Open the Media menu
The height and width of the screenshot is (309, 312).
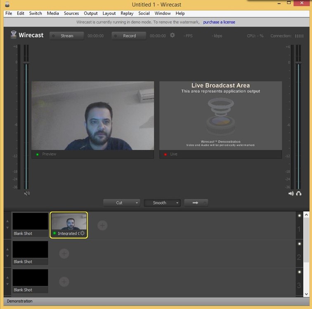click(53, 13)
